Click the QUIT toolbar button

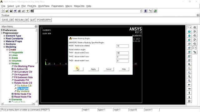[x=32, y=20]
